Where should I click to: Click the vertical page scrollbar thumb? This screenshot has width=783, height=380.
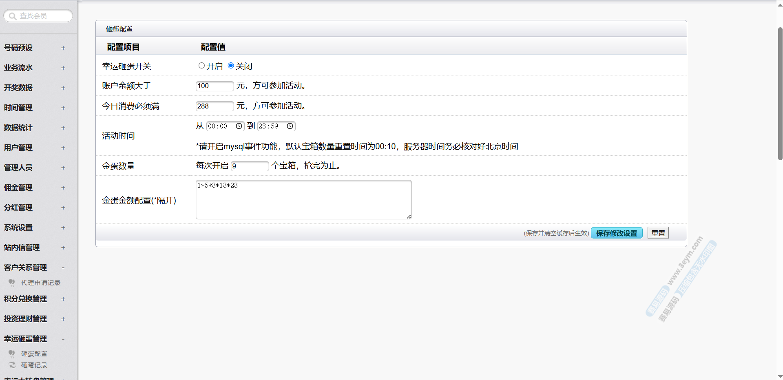point(780,94)
